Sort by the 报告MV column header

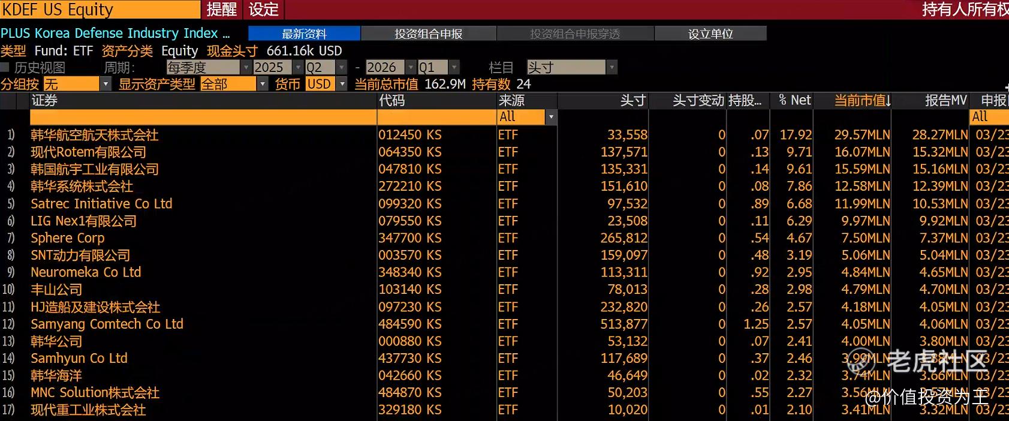point(946,100)
